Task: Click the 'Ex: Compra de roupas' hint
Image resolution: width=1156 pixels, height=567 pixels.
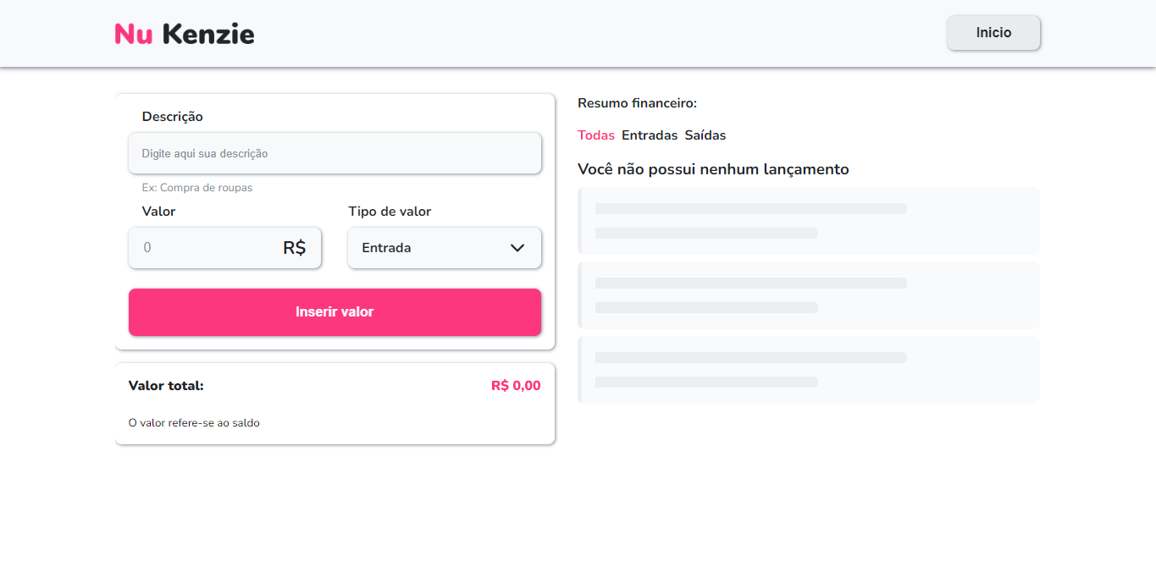Action: point(197,188)
